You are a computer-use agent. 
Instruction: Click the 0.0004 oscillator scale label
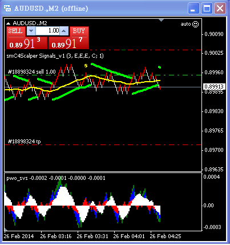212,177
